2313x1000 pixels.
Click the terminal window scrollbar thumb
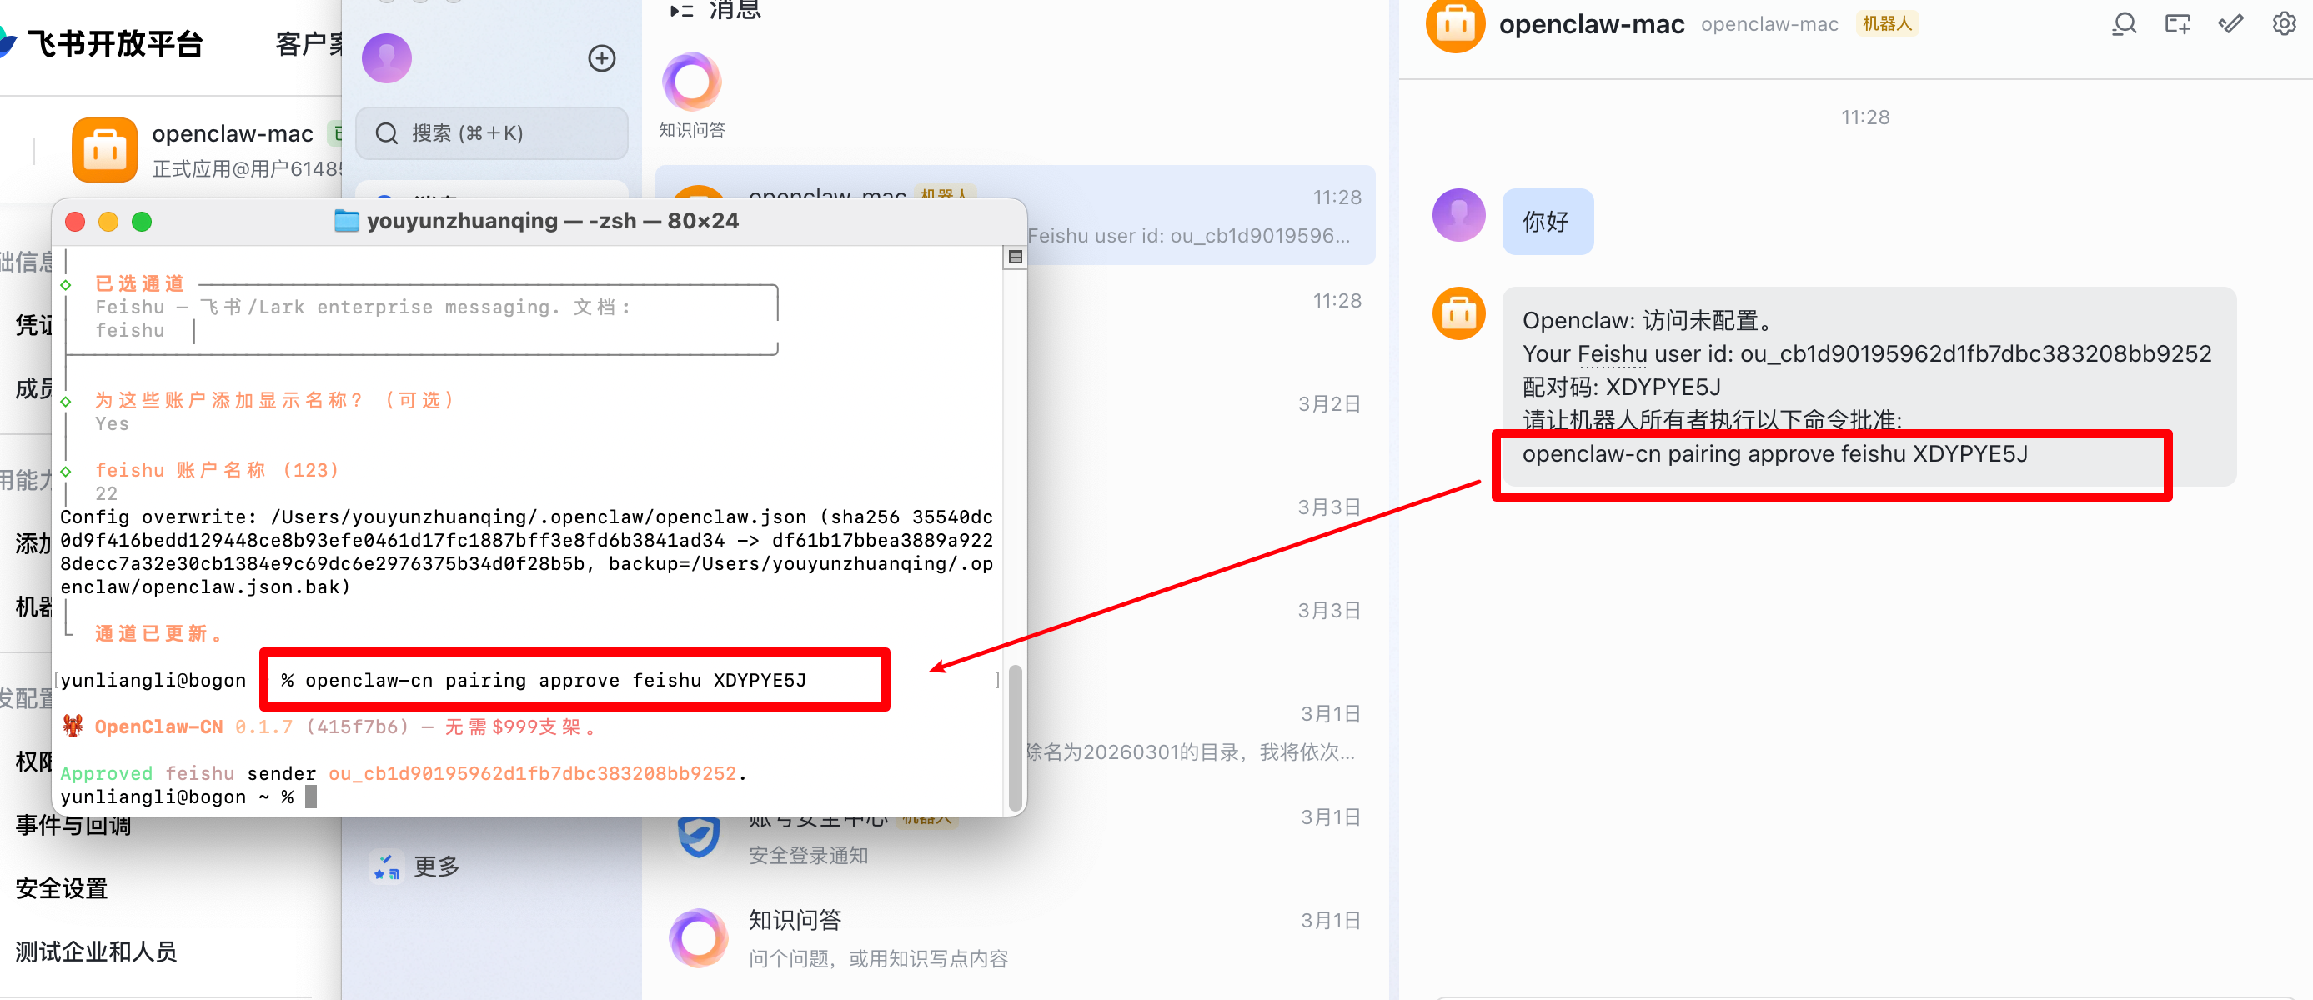coord(1015,736)
